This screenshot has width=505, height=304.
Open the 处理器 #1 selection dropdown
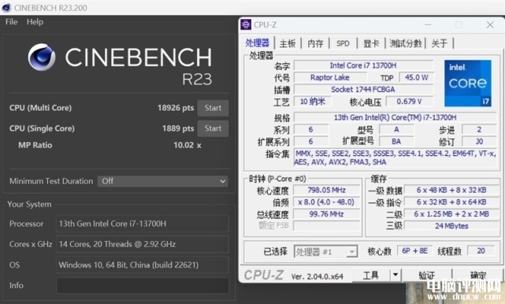point(325,251)
